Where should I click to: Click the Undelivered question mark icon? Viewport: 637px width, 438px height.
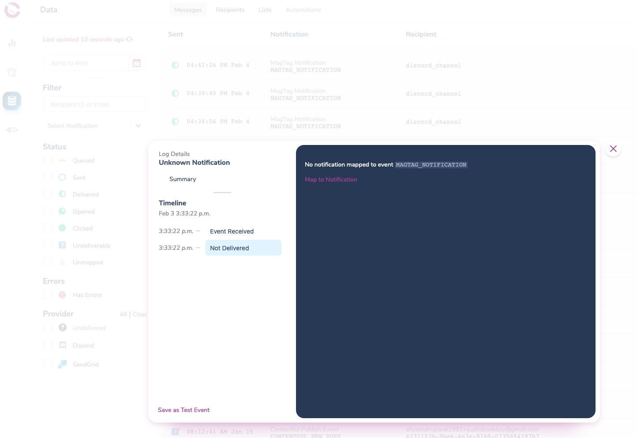click(x=63, y=327)
